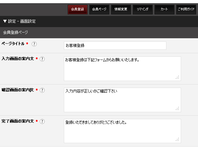Go to the リマインダ tab
The width and height of the screenshot is (198, 153).
coord(143,10)
